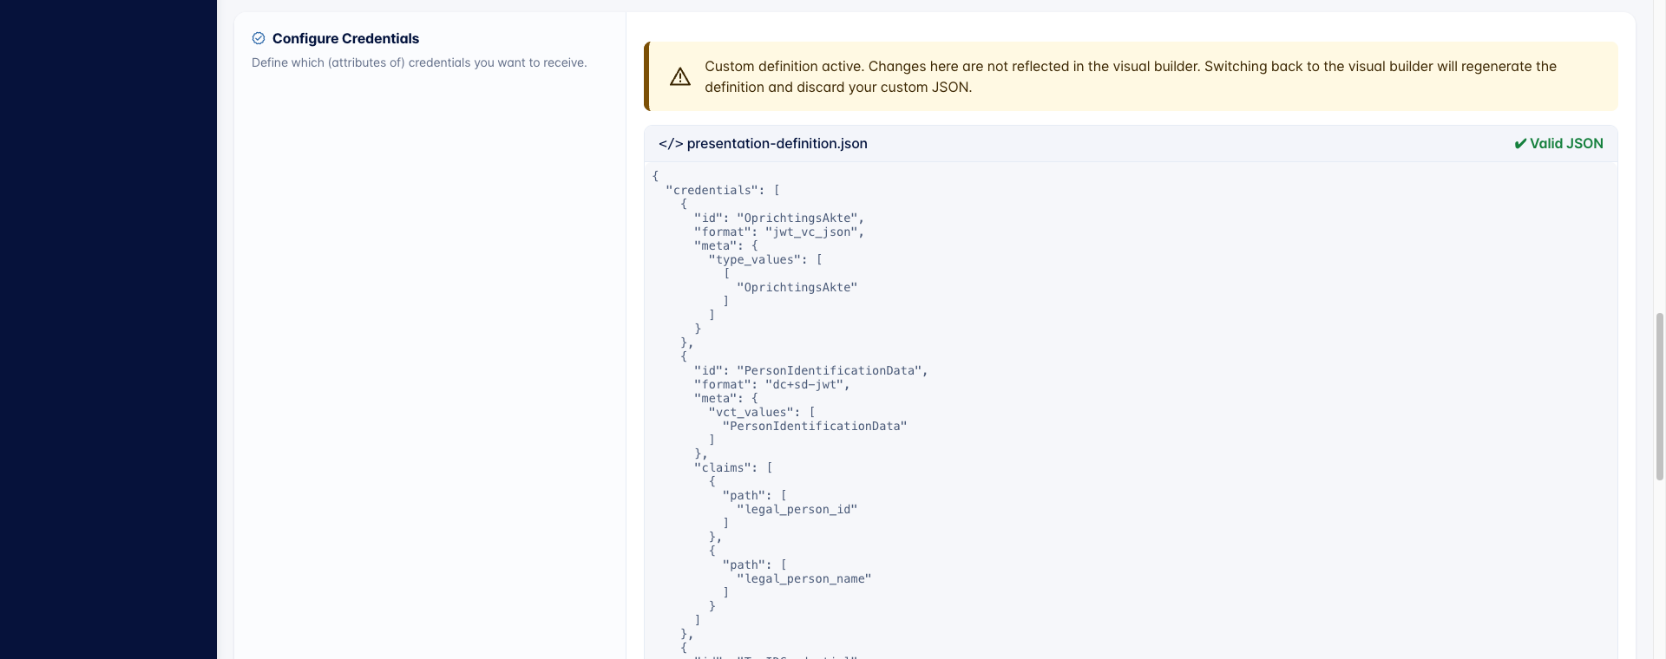1666x659 pixels.
Task: Click the Valid JSON green checkmark icon
Action: click(x=1520, y=144)
